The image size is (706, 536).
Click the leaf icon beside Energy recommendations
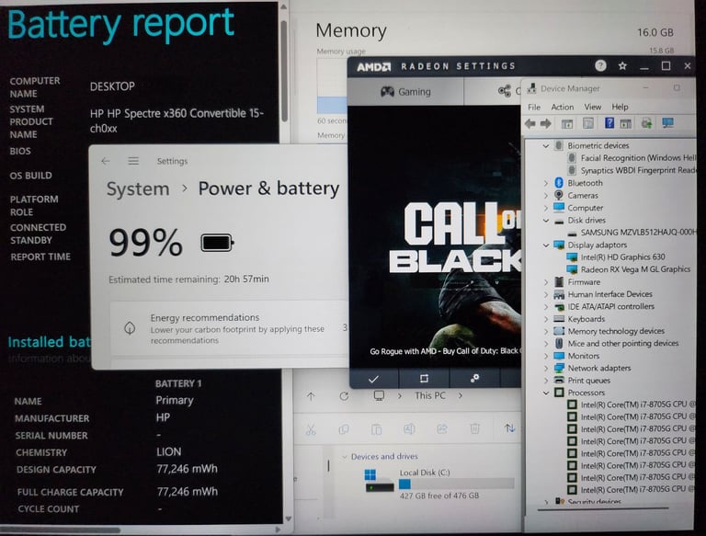pyautogui.click(x=130, y=328)
